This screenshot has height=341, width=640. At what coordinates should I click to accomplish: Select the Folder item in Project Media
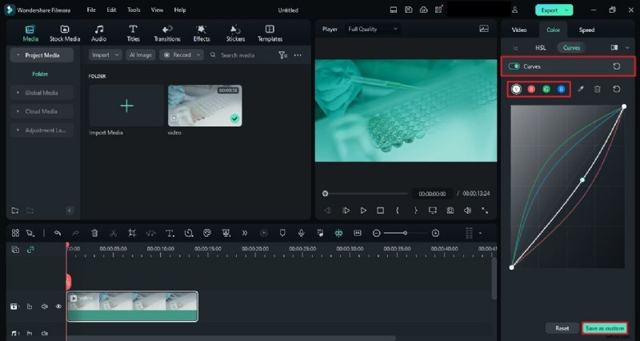click(40, 74)
